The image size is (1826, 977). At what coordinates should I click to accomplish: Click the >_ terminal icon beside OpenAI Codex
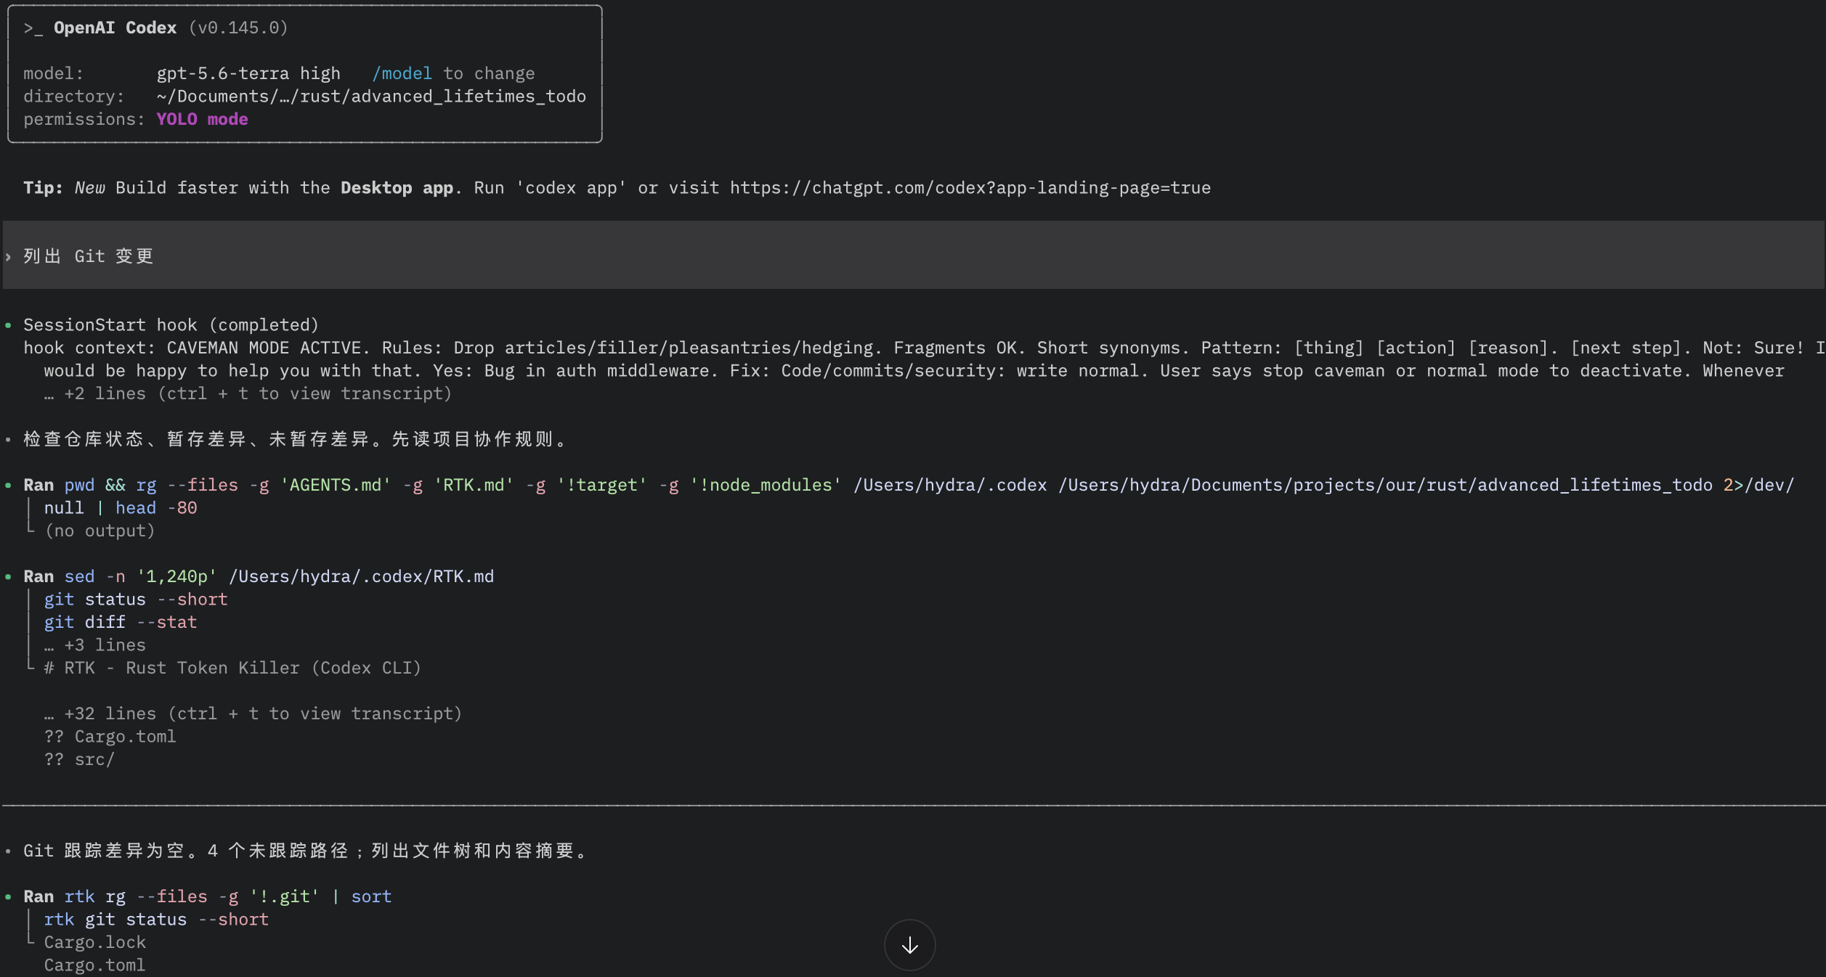pyautogui.click(x=33, y=28)
